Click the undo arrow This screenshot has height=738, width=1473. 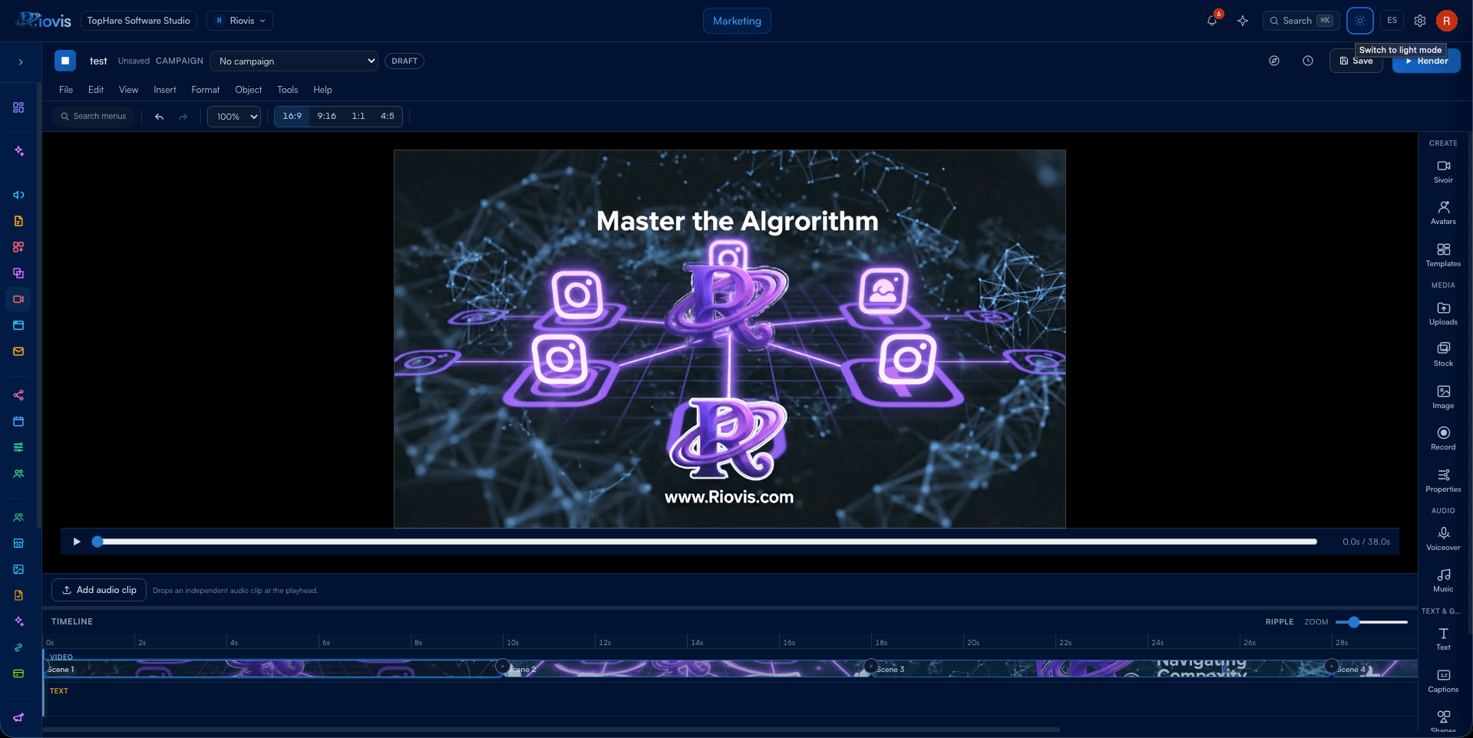(159, 117)
